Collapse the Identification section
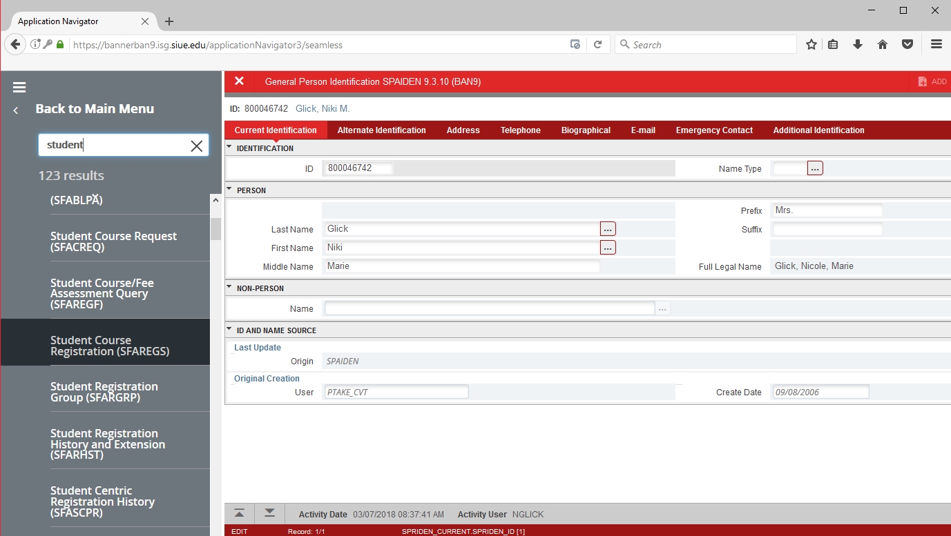 coord(230,148)
